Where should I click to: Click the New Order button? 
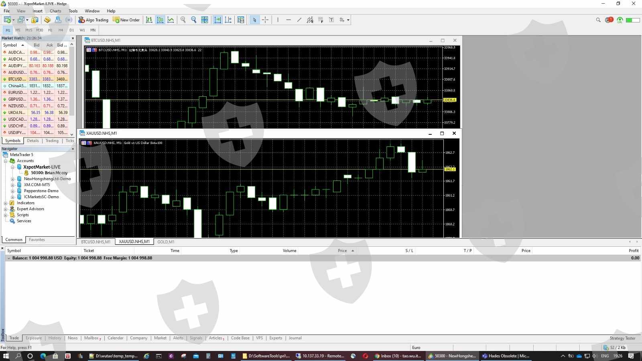[126, 20]
